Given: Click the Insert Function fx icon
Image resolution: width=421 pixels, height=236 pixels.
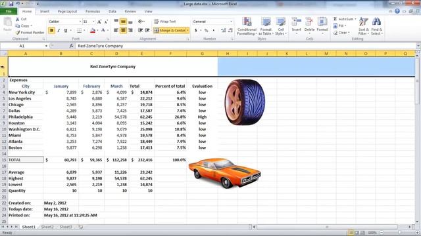Looking at the screenshot, I should tap(71, 46).
